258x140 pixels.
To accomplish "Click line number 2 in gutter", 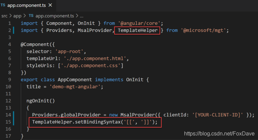I will (x=9, y=30).
